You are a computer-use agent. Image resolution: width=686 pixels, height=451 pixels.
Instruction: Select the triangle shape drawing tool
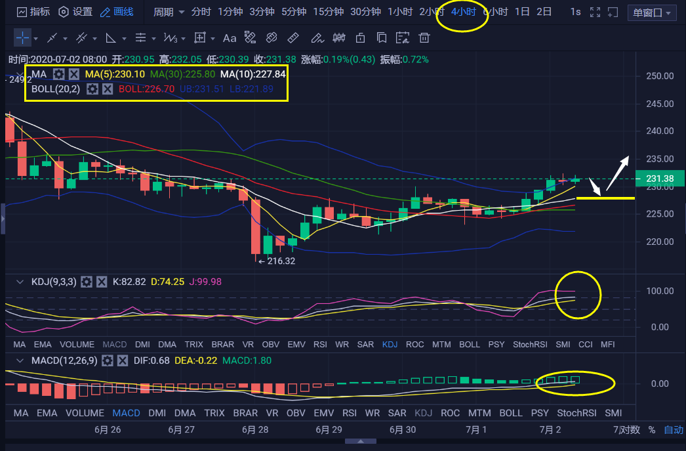pyautogui.click(x=111, y=38)
